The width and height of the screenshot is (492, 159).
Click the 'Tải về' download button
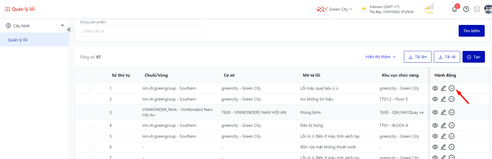tap(447, 57)
